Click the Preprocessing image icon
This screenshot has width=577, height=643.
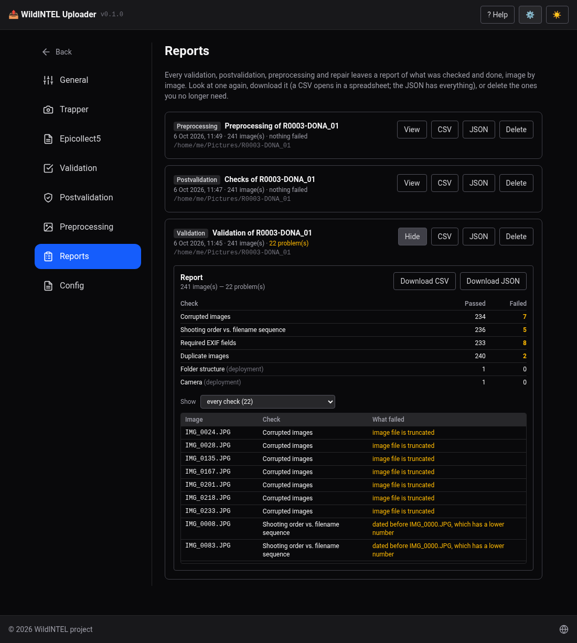(48, 227)
